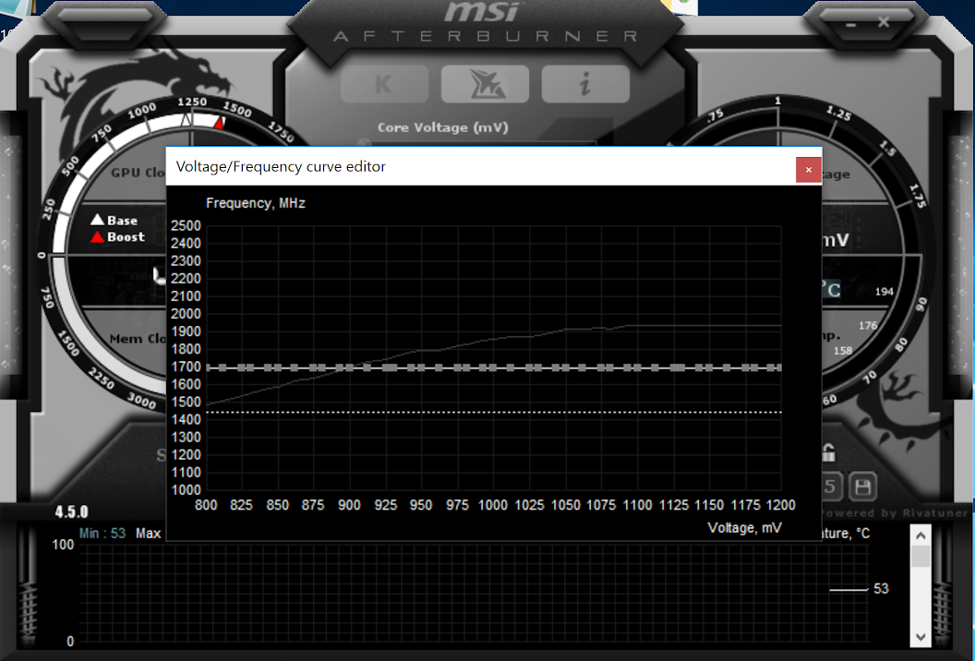Click the 'Voltage, mV' axis label
Screen dimensions: 975x661
coord(744,528)
